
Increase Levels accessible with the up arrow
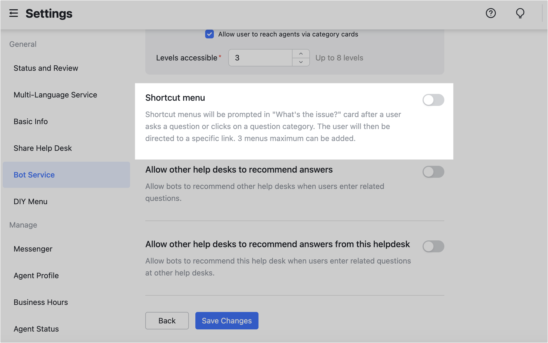pyautogui.click(x=301, y=53)
